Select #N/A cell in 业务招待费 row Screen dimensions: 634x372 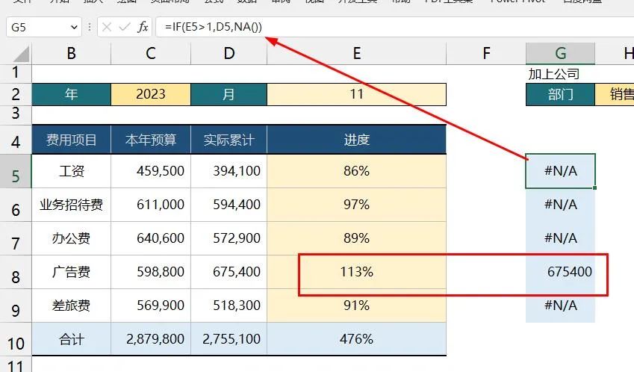(x=560, y=205)
